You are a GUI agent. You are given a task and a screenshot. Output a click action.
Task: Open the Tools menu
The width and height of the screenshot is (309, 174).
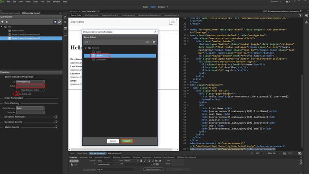tap(35, 2)
